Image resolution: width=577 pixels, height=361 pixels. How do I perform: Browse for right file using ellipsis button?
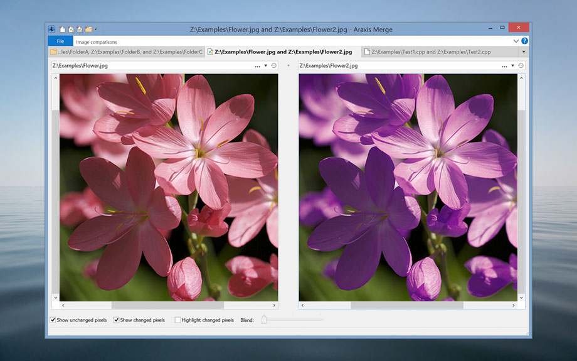[504, 65]
